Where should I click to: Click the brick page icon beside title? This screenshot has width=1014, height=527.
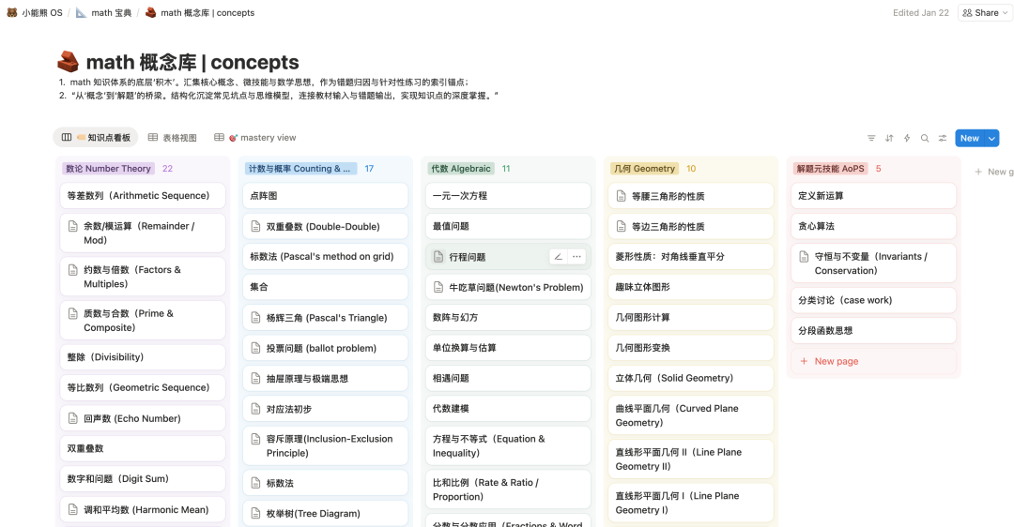[68, 62]
